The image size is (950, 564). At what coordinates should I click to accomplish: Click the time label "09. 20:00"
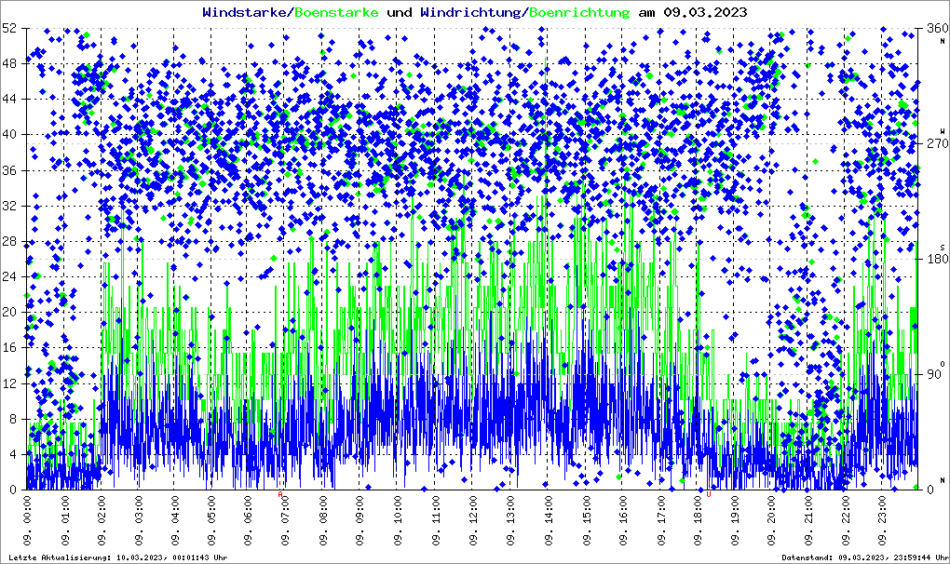point(772,520)
